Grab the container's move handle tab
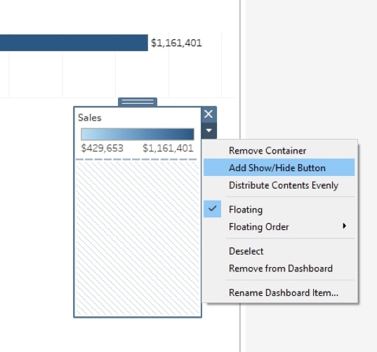The width and height of the screenshot is (377, 352). pos(138,102)
